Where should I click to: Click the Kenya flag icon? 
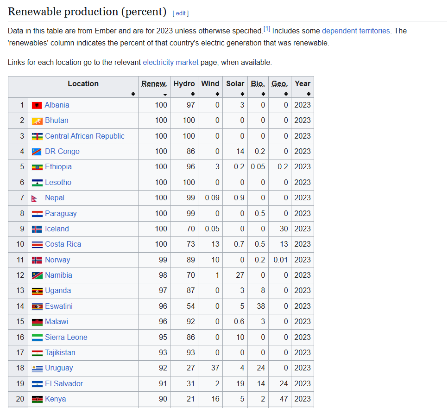[x=37, y=399]
